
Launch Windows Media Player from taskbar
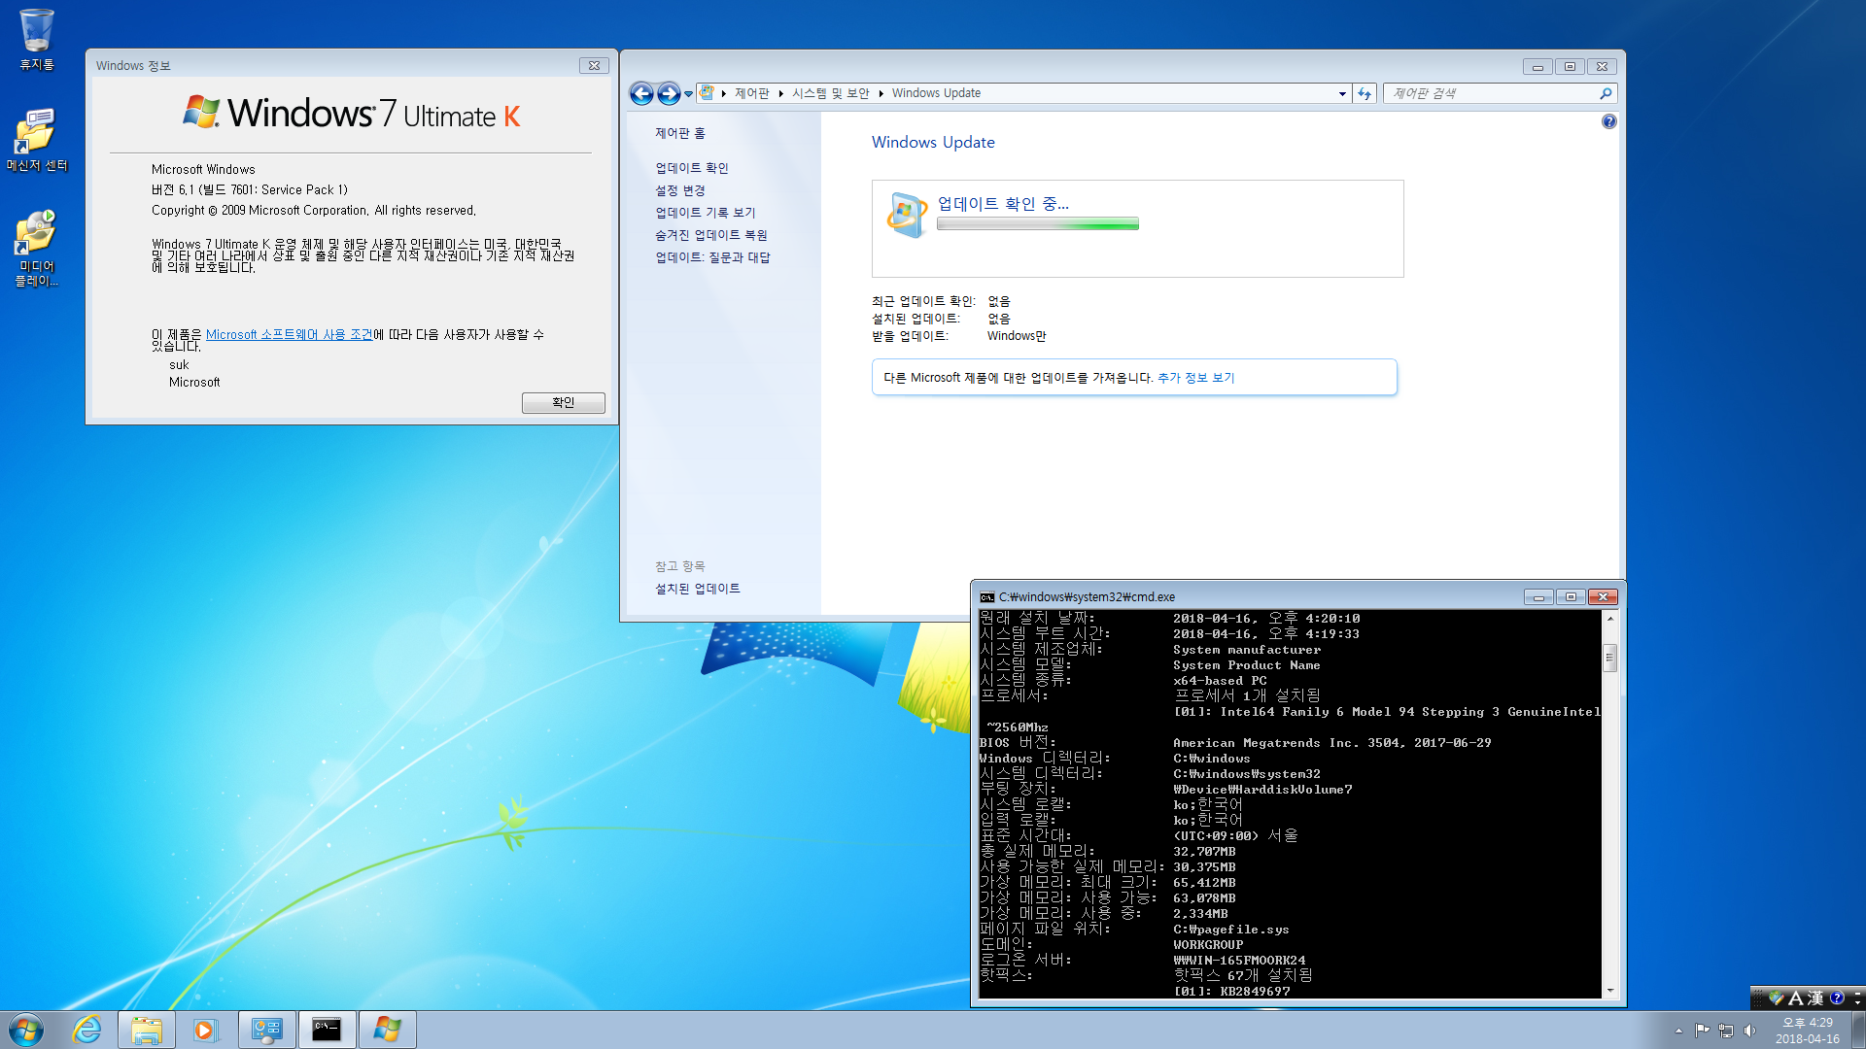[205, 1030]
